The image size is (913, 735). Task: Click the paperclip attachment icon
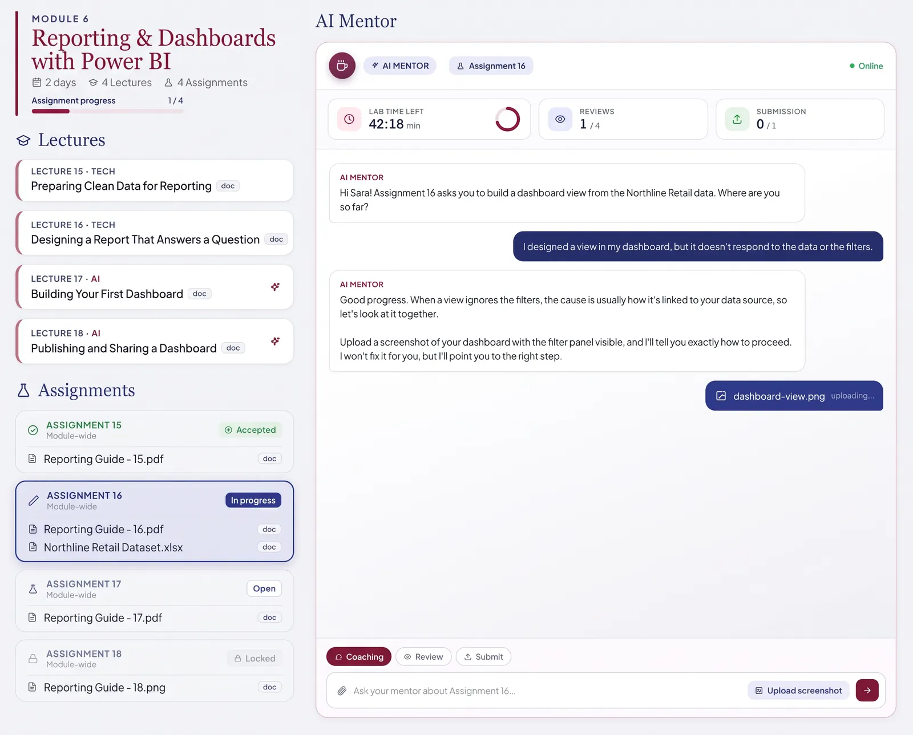(342, 691)
